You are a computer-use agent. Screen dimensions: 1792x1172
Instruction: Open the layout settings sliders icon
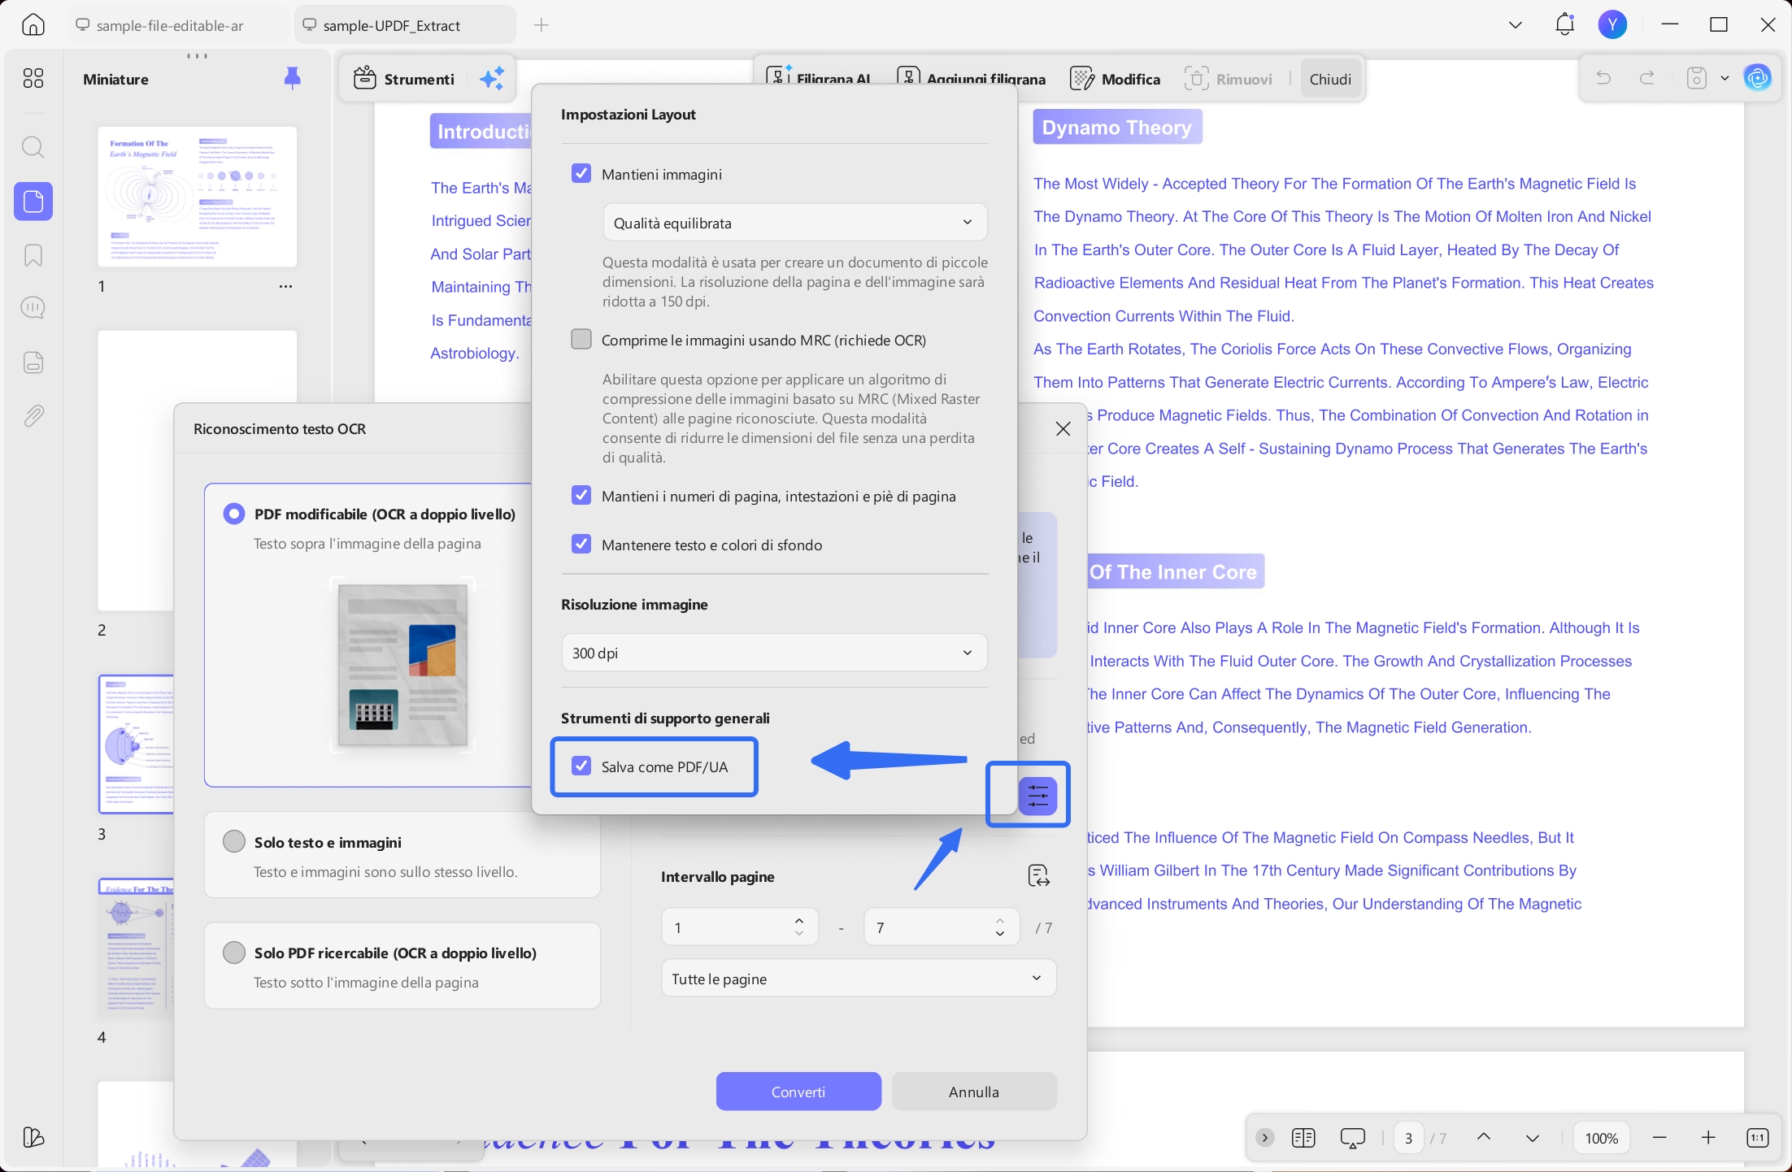(x=1037, y=796)
